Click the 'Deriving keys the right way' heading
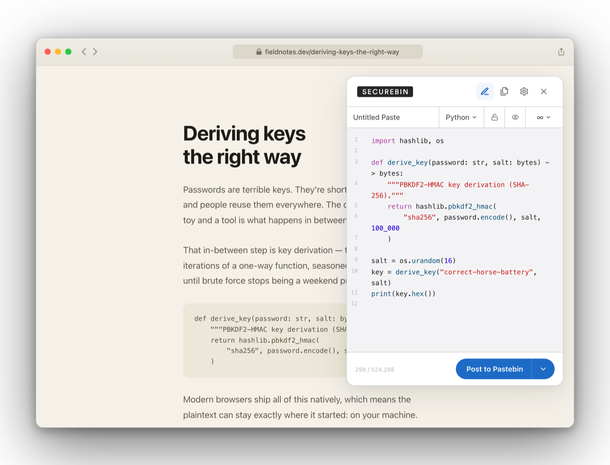 (244, 145)
